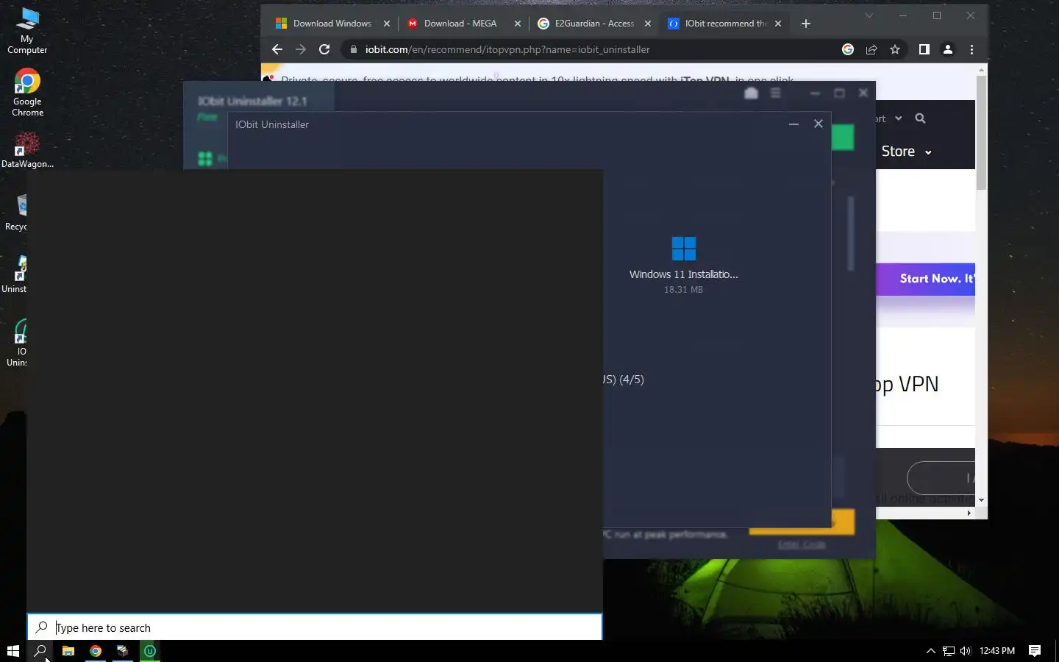This screenshot has width=1059, height=662.
Task: Open the Google icon in the address bar
Action: pyautogui.click(x=848, y=49)
